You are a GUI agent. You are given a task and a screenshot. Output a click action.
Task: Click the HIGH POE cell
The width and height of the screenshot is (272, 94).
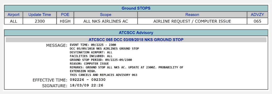pyautogui.click(x=65, y=21)
